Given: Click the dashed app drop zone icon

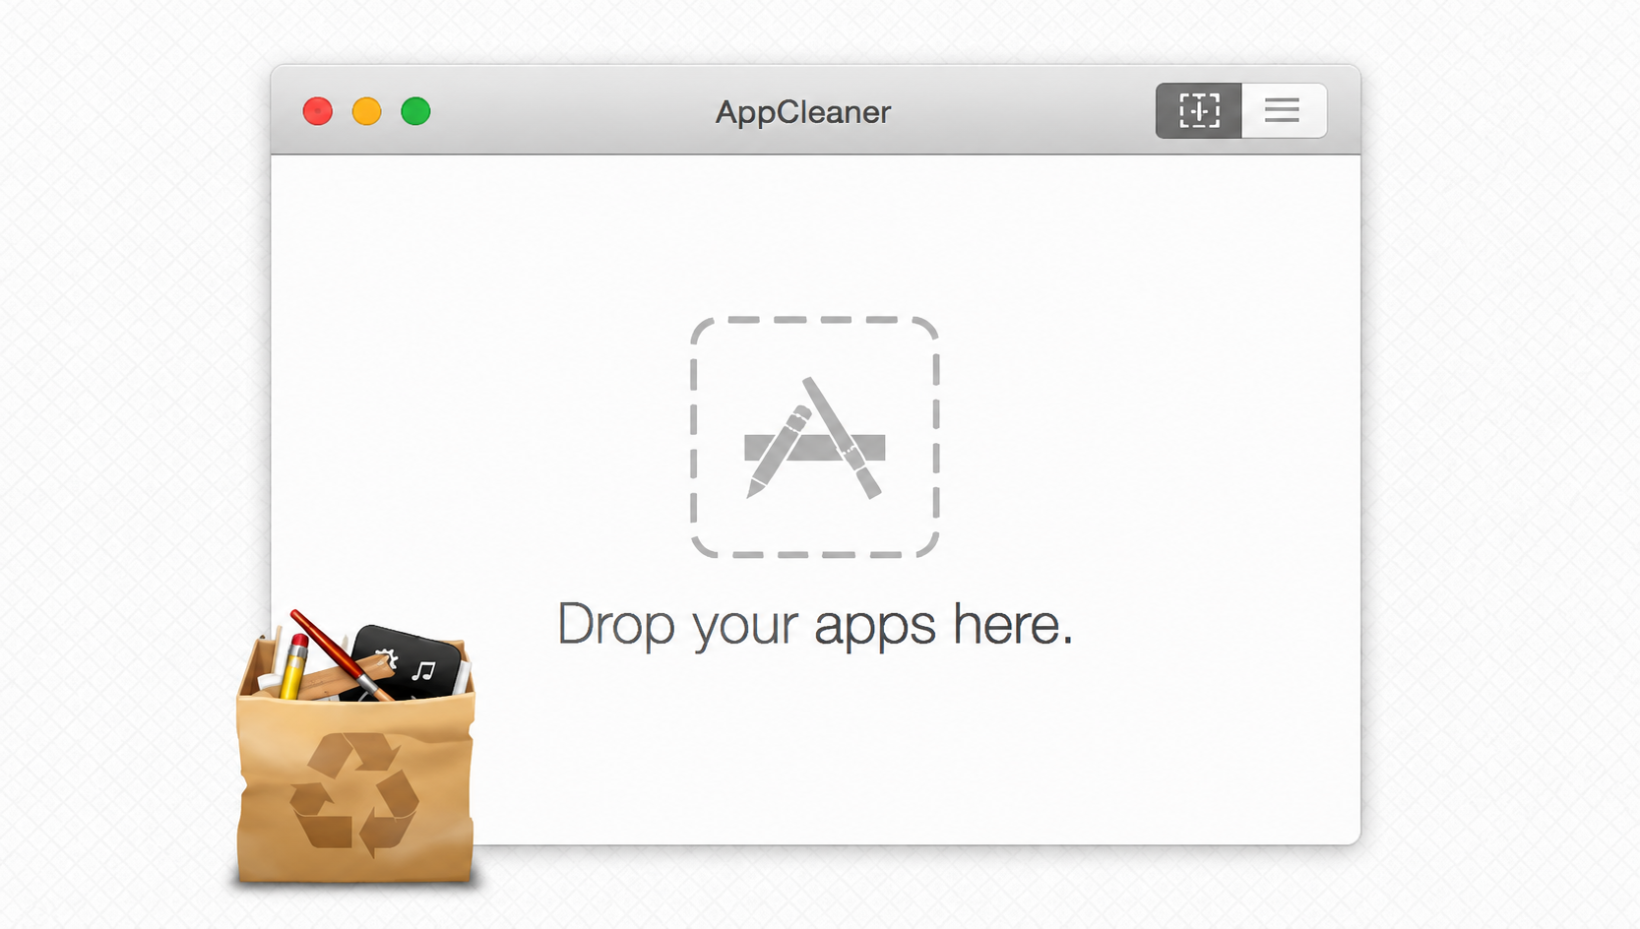Looking at the screenshot, I should click(x=814, y=437).
